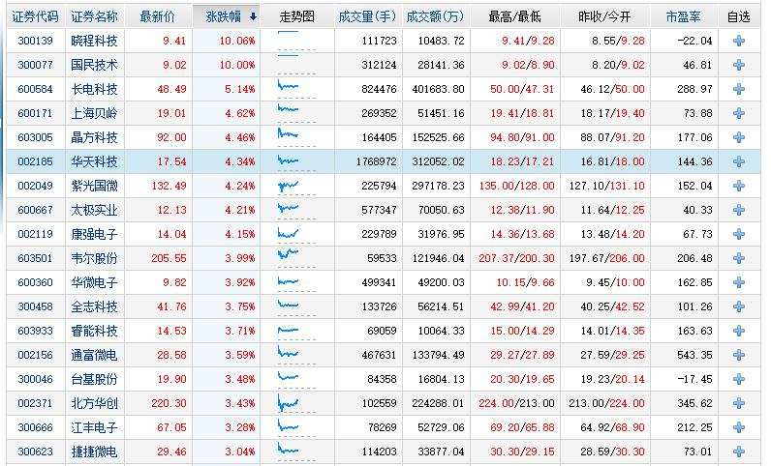Add 晓程科技 to watchlist with plus icon
Image resolution: width=771 pixels, height=466 pixels.
(738, 41)
